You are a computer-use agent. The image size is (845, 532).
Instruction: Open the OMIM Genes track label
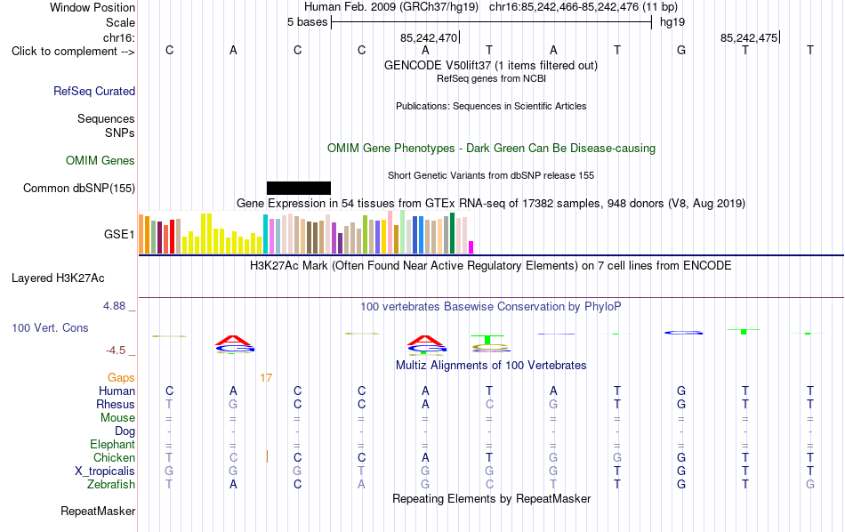(x=101, y=161)
